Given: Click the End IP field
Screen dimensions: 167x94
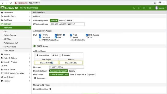Looking at the screenshot, I should click(71, 63).
